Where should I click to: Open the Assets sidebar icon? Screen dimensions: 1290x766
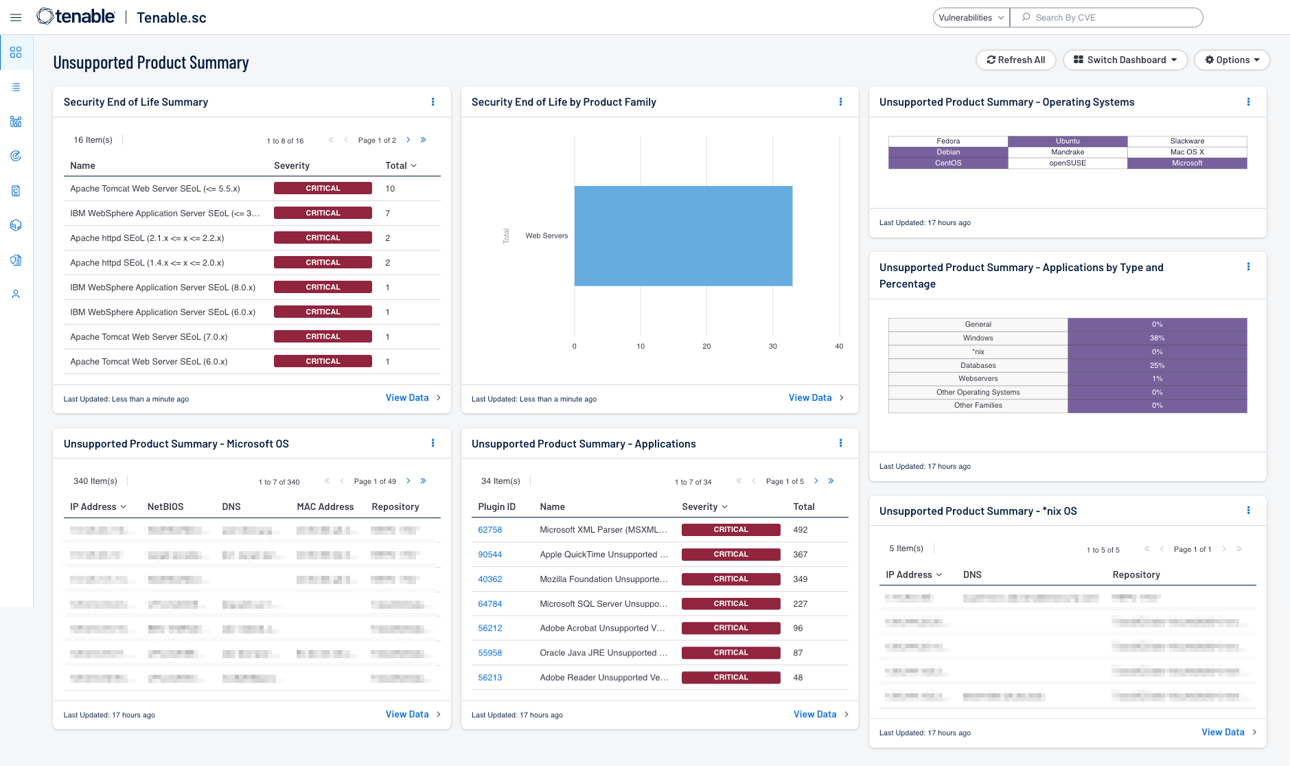16,121
